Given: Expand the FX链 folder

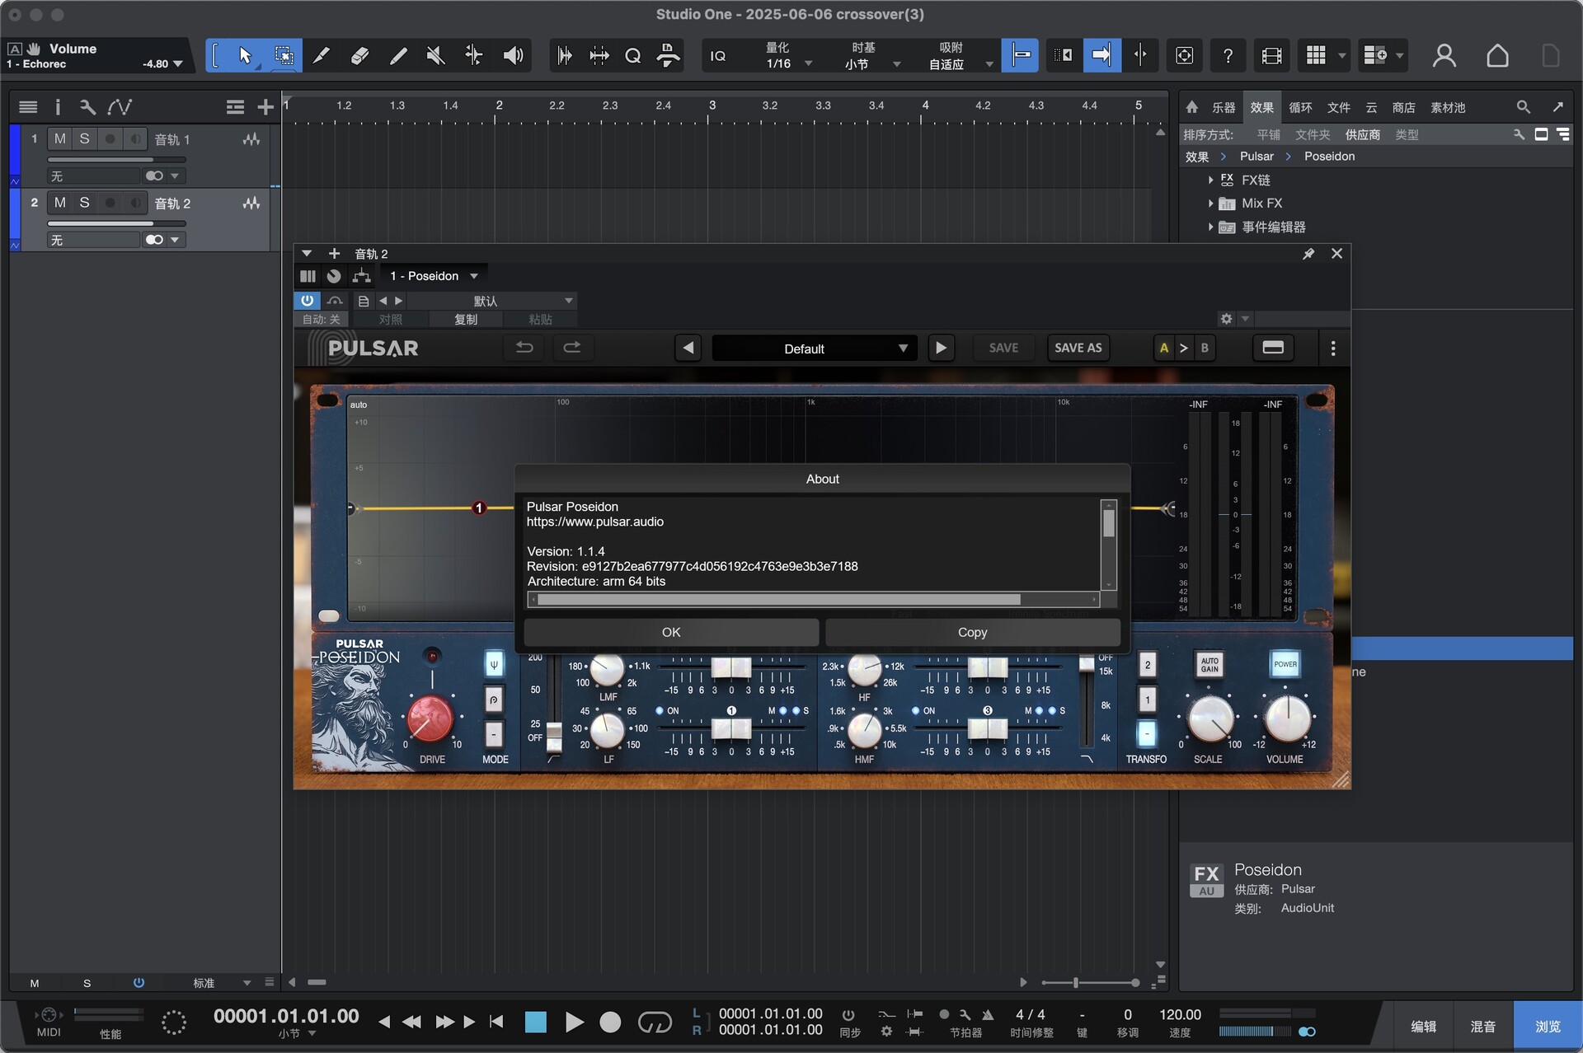Looking at the screenshot, I should [1210, 180].
